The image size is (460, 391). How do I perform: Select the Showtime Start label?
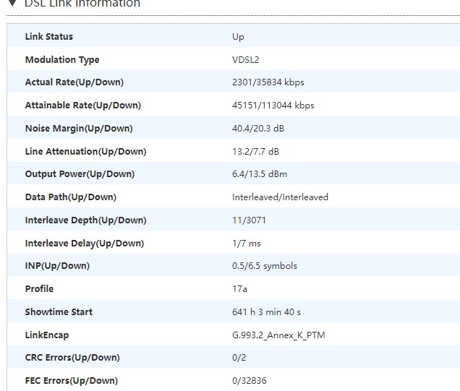point(59,312)
